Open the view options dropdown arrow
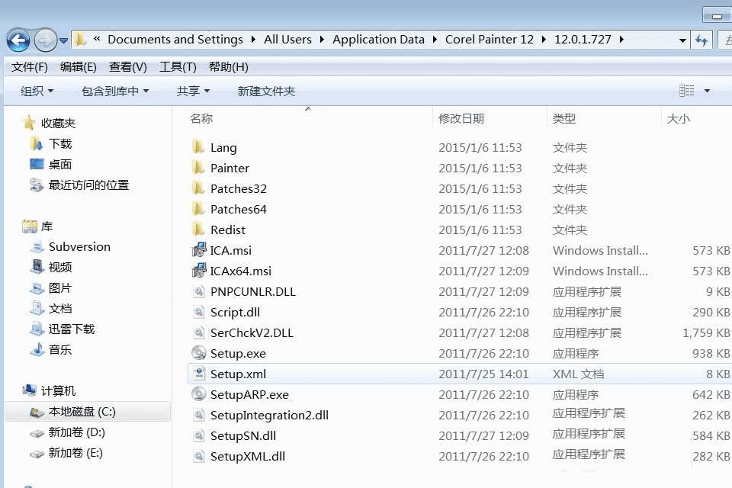 point(708,91)
